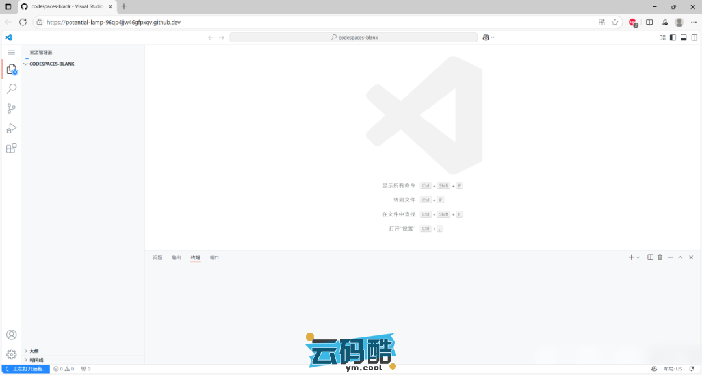This screenshot has height=375, width=702.
Task: Open Run and Debug view
Action: (11, 128)
